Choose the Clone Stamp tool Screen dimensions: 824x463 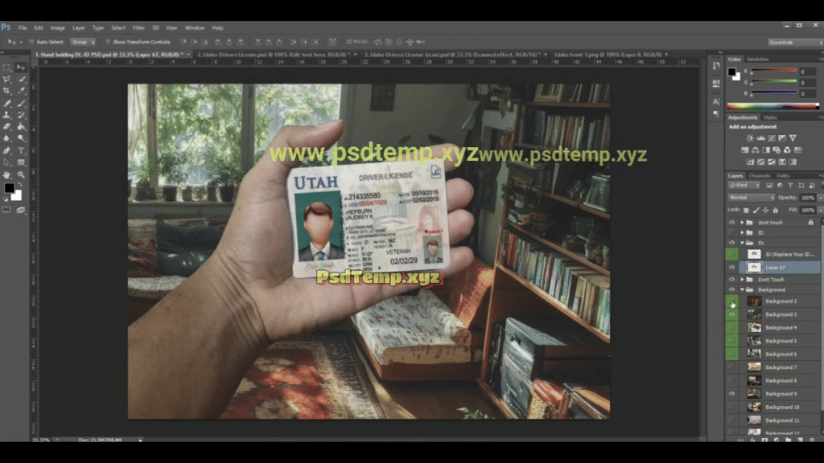point(7,115)
